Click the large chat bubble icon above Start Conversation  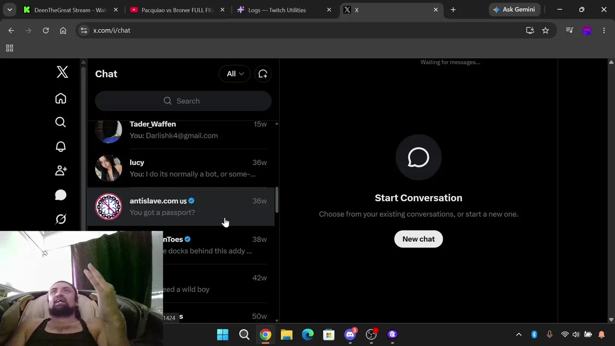(x=418, y=158)
